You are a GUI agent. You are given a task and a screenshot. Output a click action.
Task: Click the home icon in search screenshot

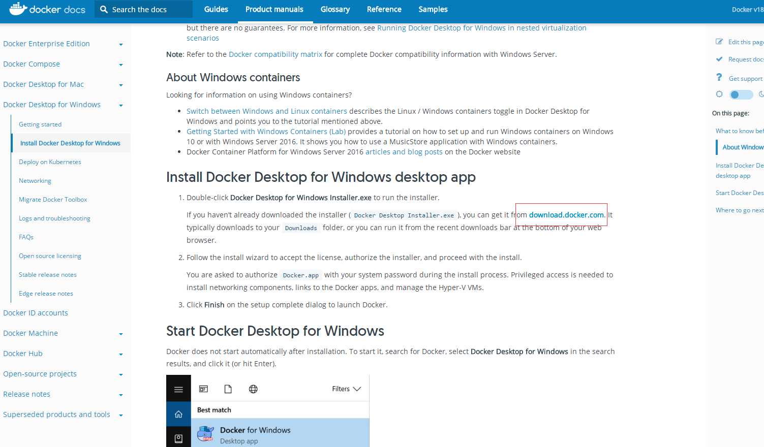point(178,414)
